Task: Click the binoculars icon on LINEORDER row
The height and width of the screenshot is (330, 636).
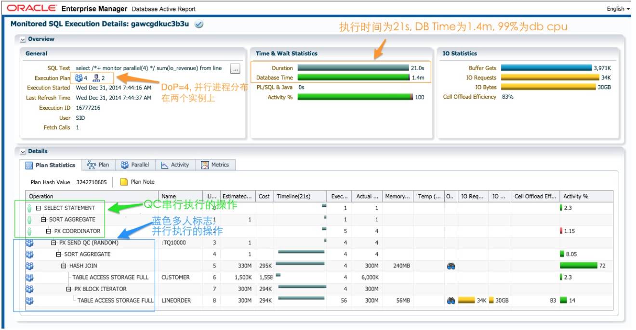Action: point(451,301)
